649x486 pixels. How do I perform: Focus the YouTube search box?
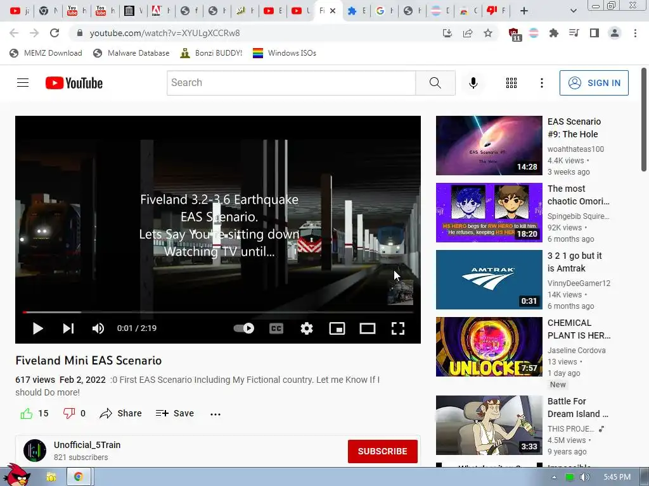pyautogui.click(x=291, y=83)
